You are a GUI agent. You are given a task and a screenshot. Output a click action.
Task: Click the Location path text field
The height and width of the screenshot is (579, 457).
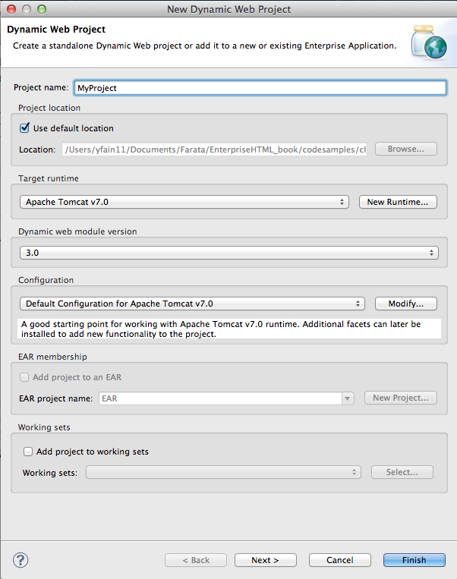(214, 149)
